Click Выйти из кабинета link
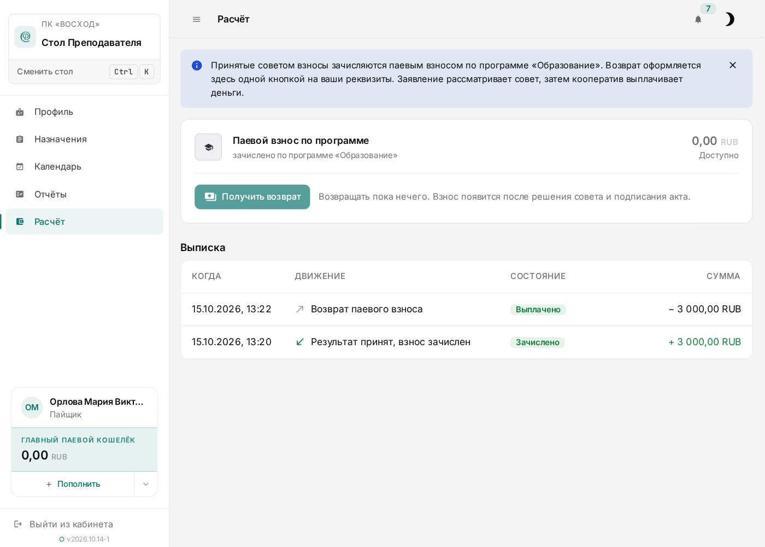 coord(71,525)
